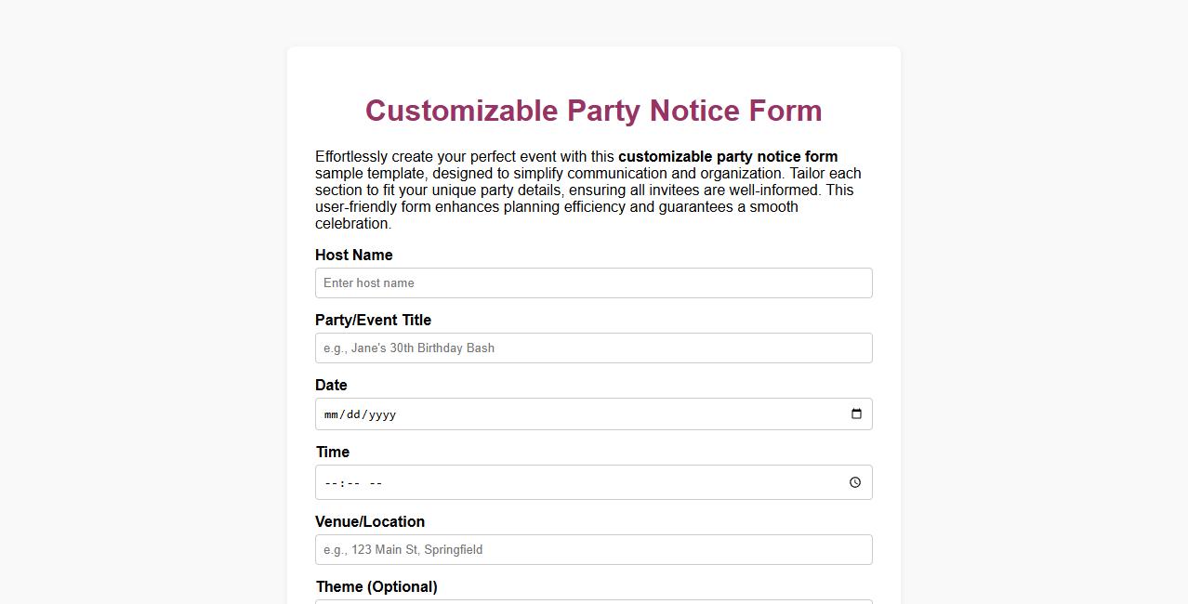1188x604 pixels.
Task: Click the Party/Event Title input field
Action: tap(593, 348)
